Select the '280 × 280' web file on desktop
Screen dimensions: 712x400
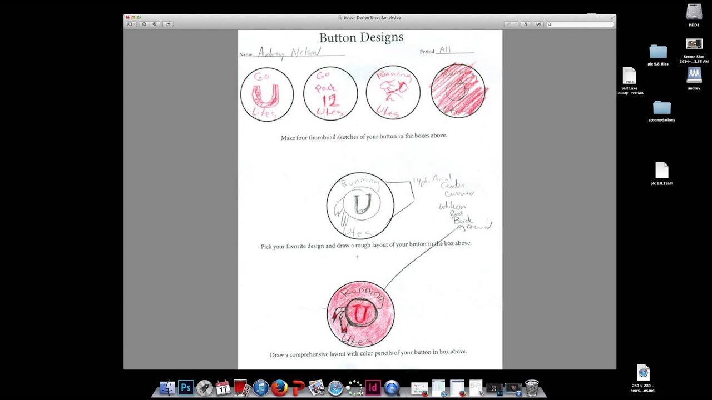tap(643, 378)
